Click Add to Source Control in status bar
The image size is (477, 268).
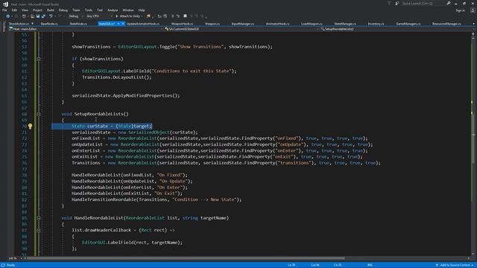pyautogui.click(x=455, y=265)
